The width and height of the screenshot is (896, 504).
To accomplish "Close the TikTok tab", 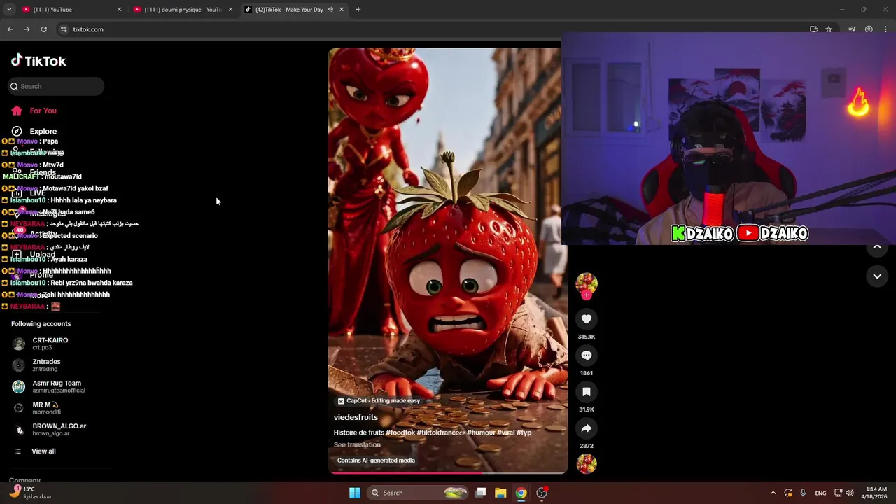I will click(342, 10).
